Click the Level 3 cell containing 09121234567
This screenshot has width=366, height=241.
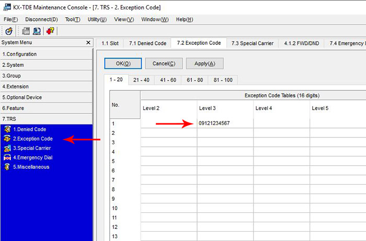click(x=225, y=123)
